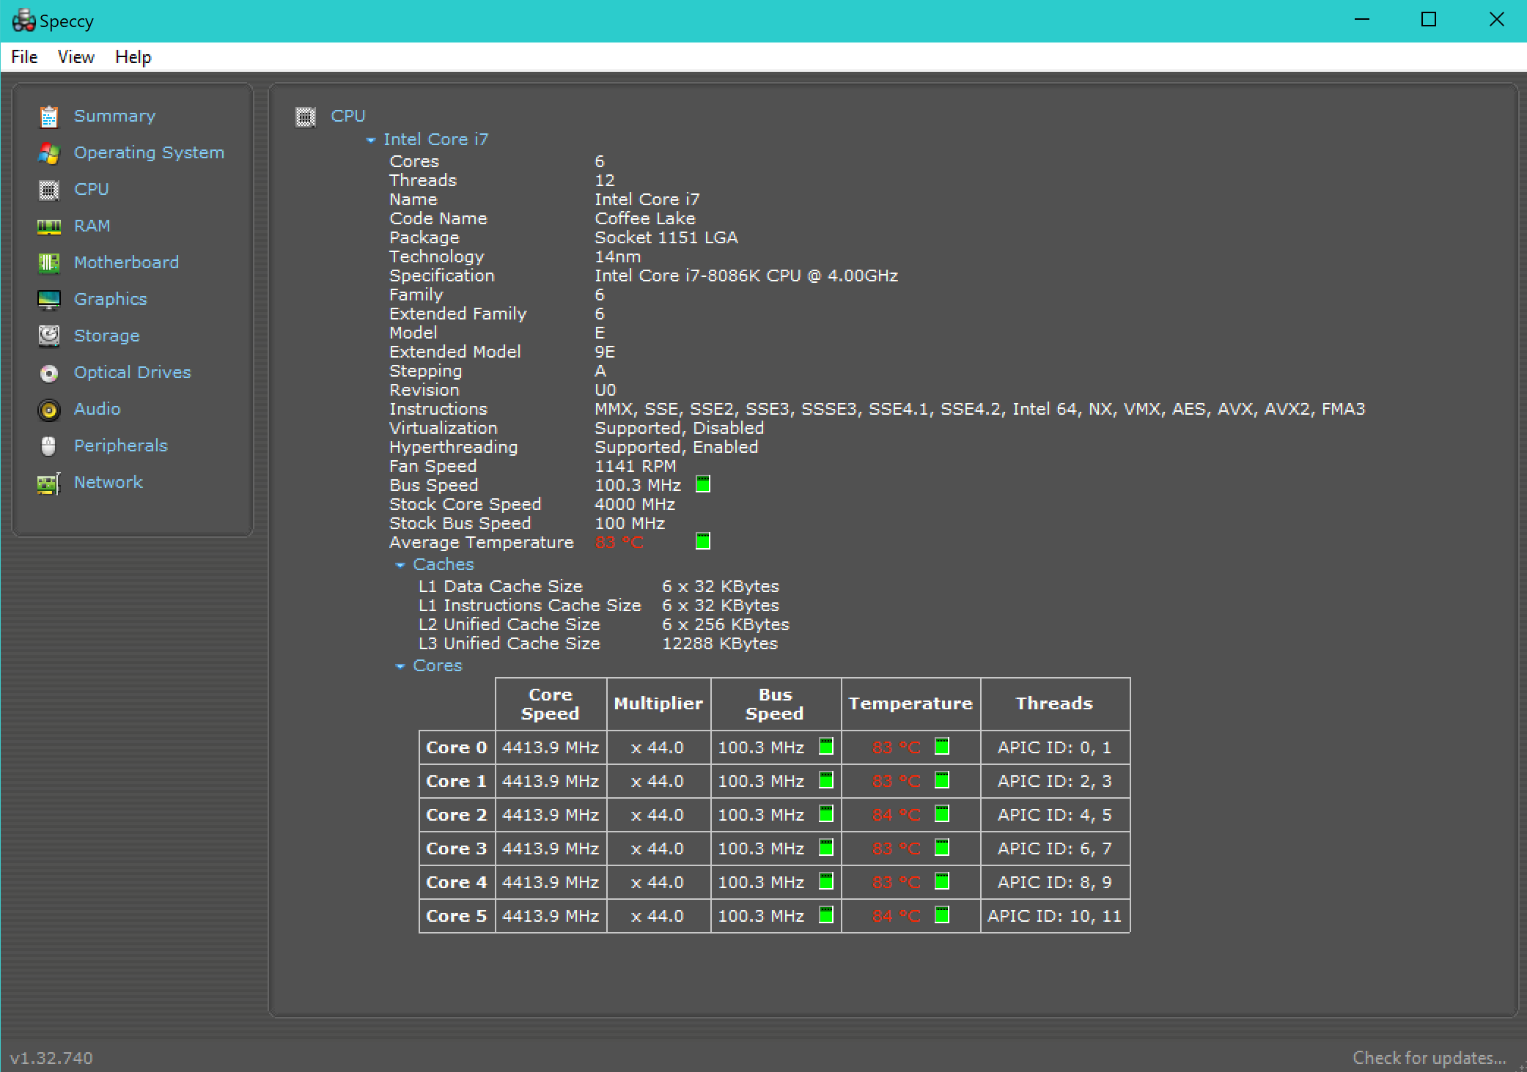This screenshot has width=1527, height=1072.
Task: Click the Operating System Windows flag icon
Action: (49, 153)
